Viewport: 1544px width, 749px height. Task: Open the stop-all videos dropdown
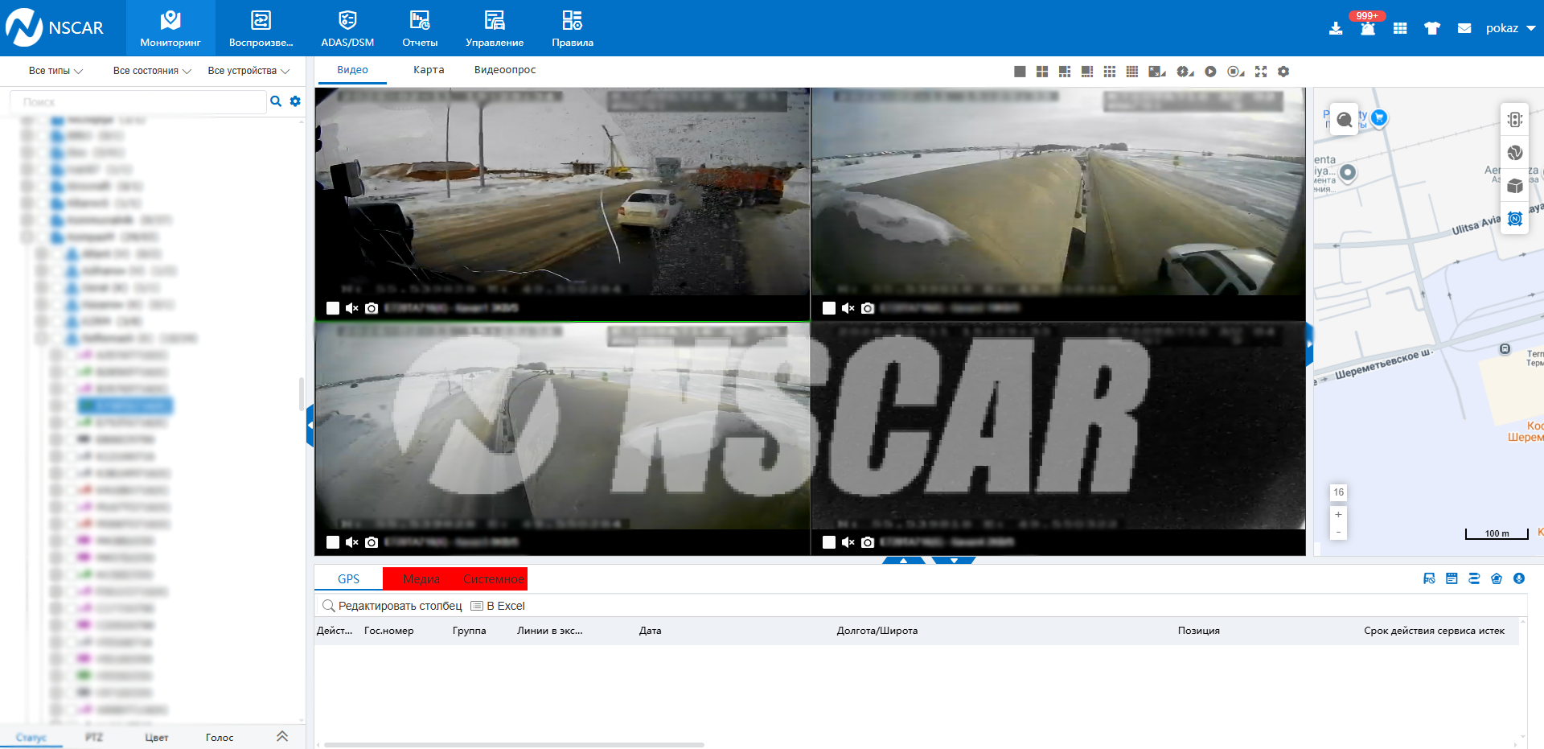point(1236,72)
